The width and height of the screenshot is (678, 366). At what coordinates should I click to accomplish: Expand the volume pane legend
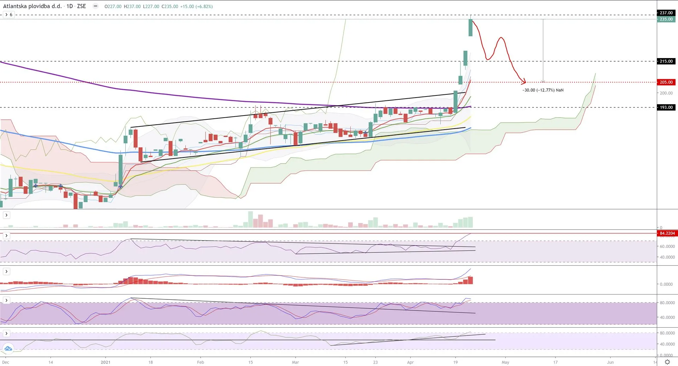6,215
